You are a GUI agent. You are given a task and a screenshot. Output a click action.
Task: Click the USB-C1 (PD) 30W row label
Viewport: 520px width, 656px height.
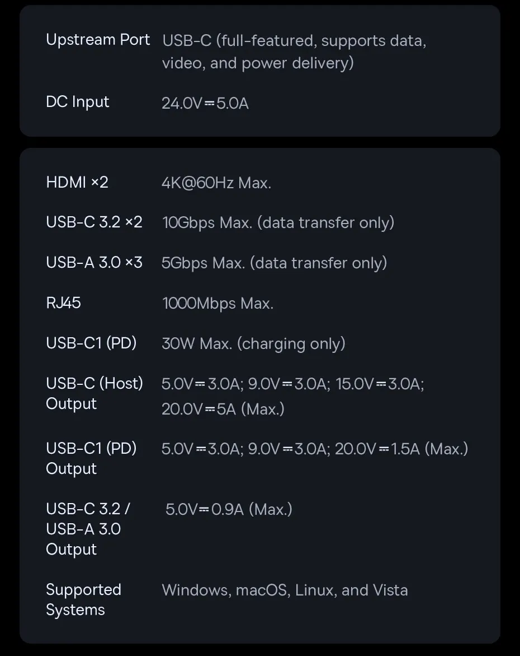(x=91, y=343)
